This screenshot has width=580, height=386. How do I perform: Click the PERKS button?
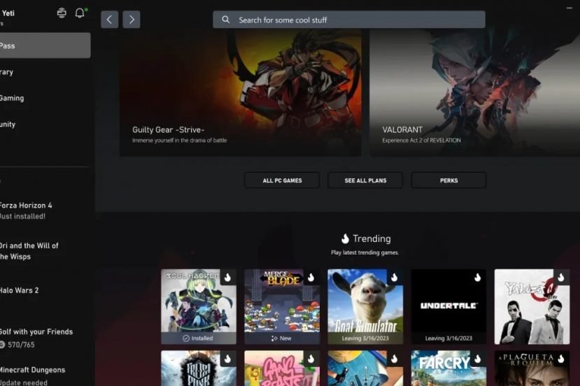point(448,180)
